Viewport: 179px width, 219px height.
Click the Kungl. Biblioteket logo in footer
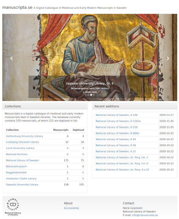(x=13, y=207)
